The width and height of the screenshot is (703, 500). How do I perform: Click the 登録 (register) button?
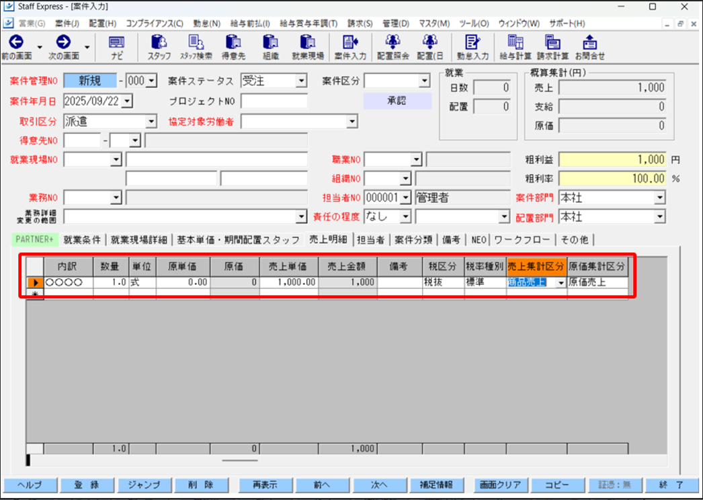click(86, 485)
